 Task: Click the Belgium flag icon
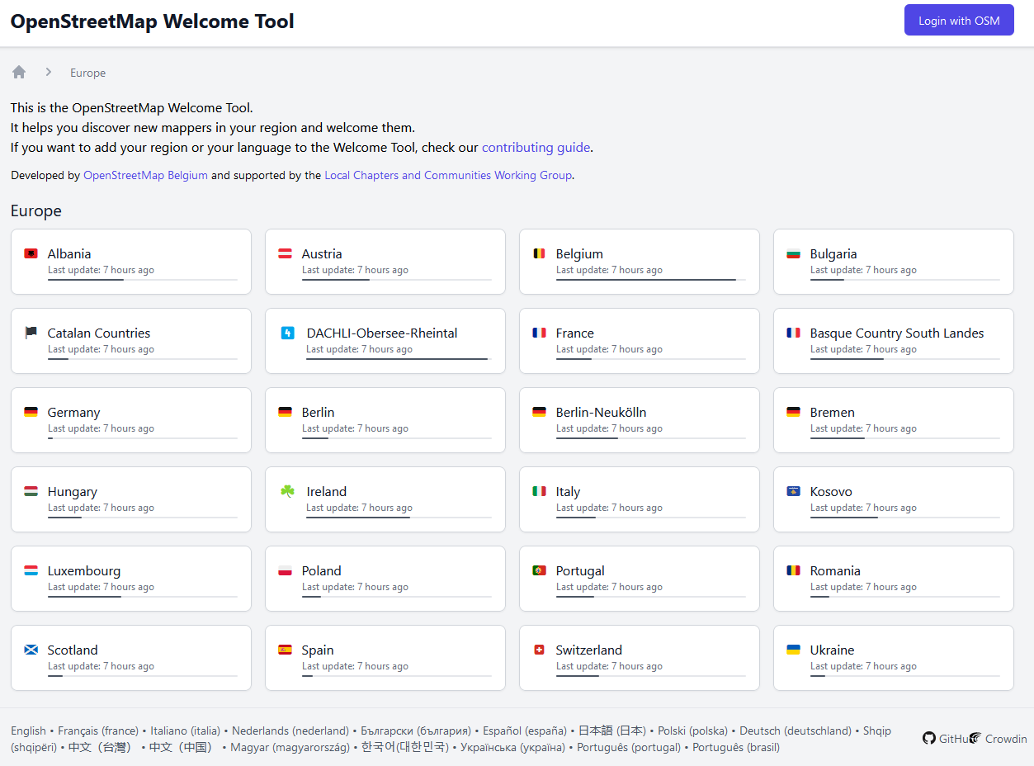click(x=540, y=253)
